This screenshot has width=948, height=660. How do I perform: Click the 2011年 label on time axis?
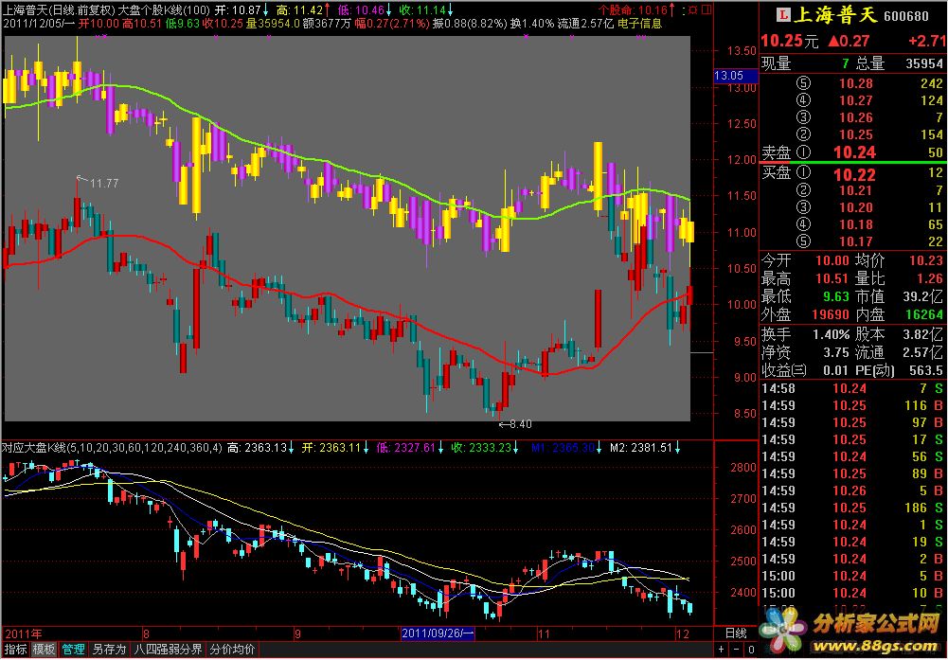click(x=24, y=633)
